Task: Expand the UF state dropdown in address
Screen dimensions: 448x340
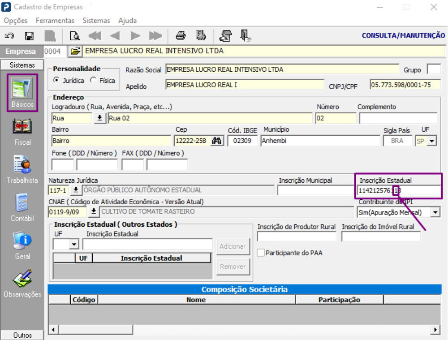Action: click(x=432, y=141)
